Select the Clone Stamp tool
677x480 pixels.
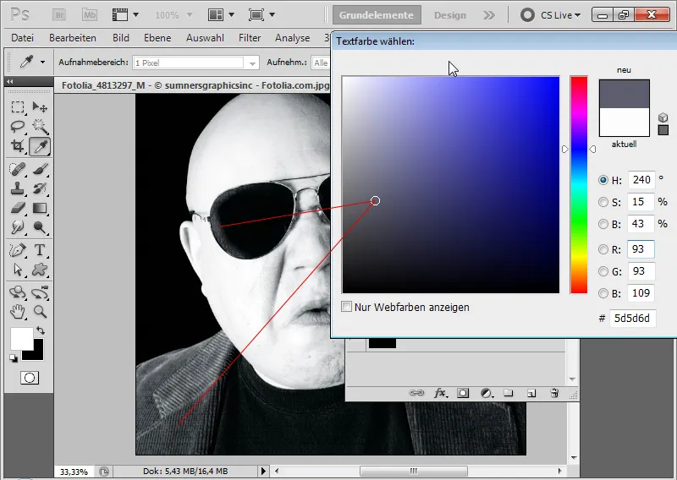pos(18,188)
